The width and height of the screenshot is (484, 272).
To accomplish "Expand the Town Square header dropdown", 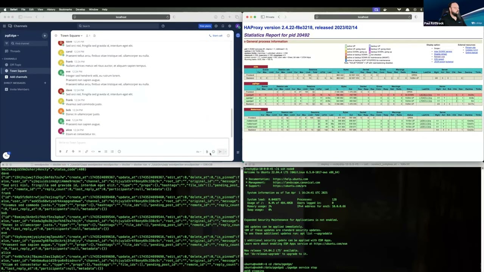I will click(x=71, y=36).
